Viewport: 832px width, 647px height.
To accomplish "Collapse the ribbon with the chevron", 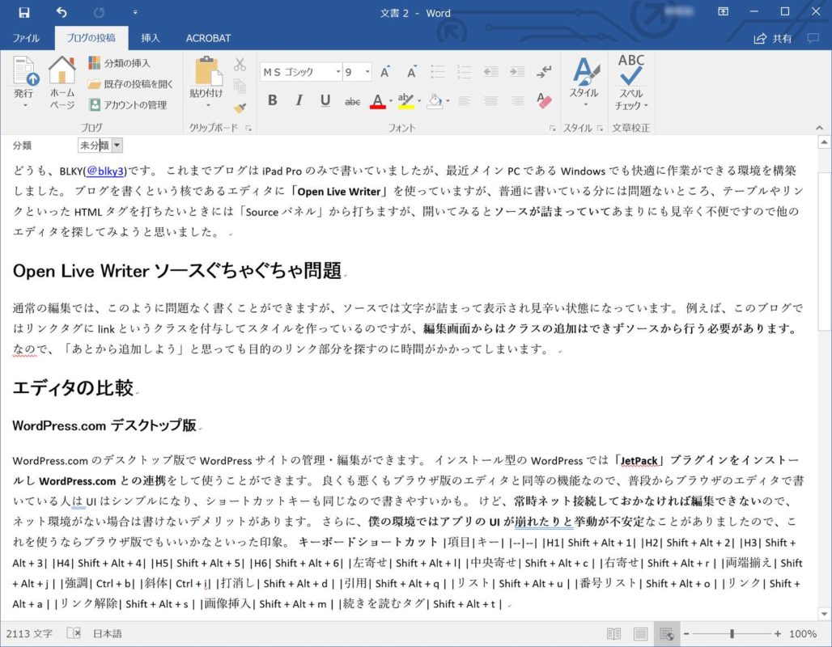I will click(x=819, y=128).
